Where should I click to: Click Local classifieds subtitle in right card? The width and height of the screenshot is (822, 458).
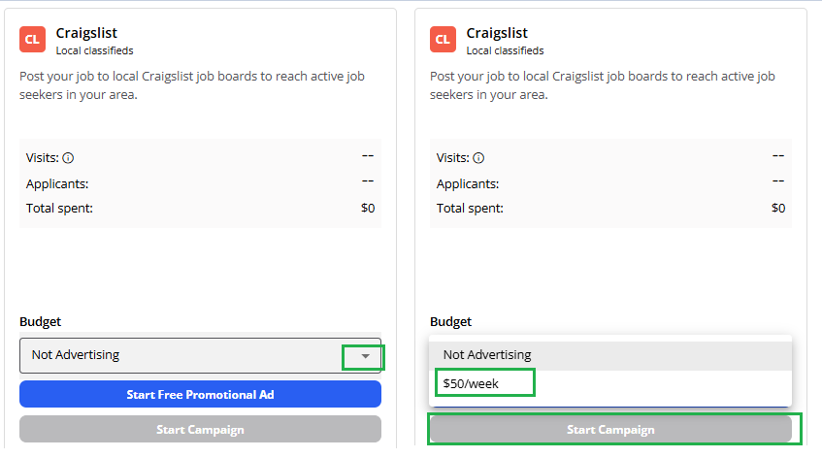coord(505,50)
